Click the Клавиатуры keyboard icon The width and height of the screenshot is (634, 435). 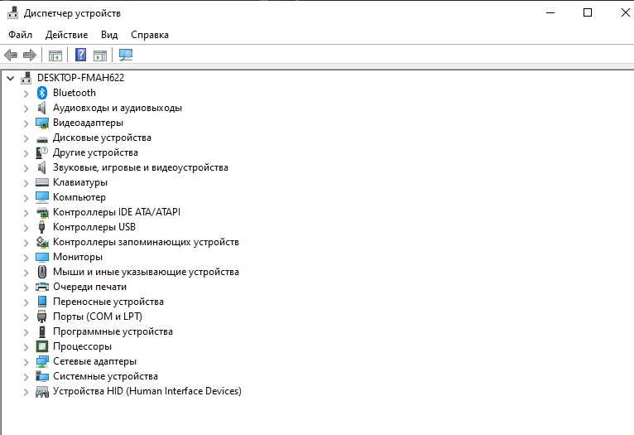point(42,182)
